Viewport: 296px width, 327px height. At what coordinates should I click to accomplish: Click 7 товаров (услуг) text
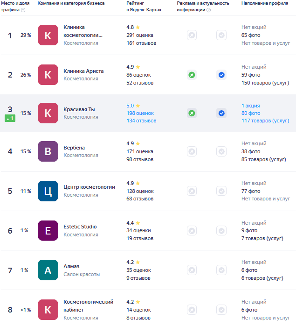coord(262,238)
